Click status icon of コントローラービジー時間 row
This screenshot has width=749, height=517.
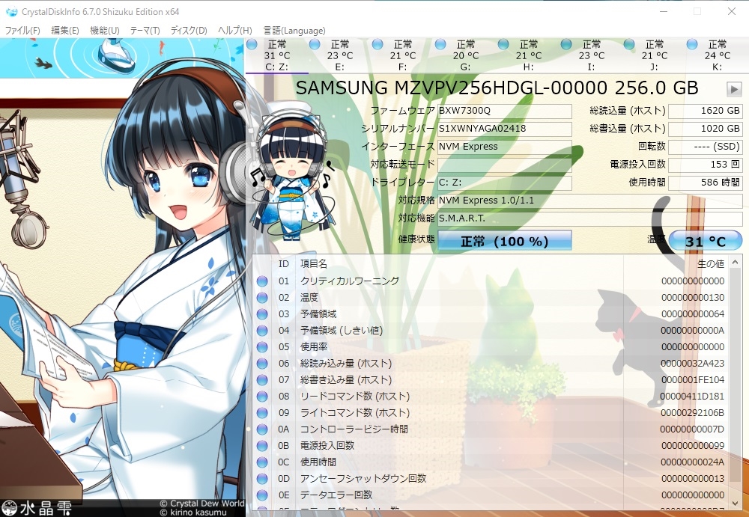[261, 429]
